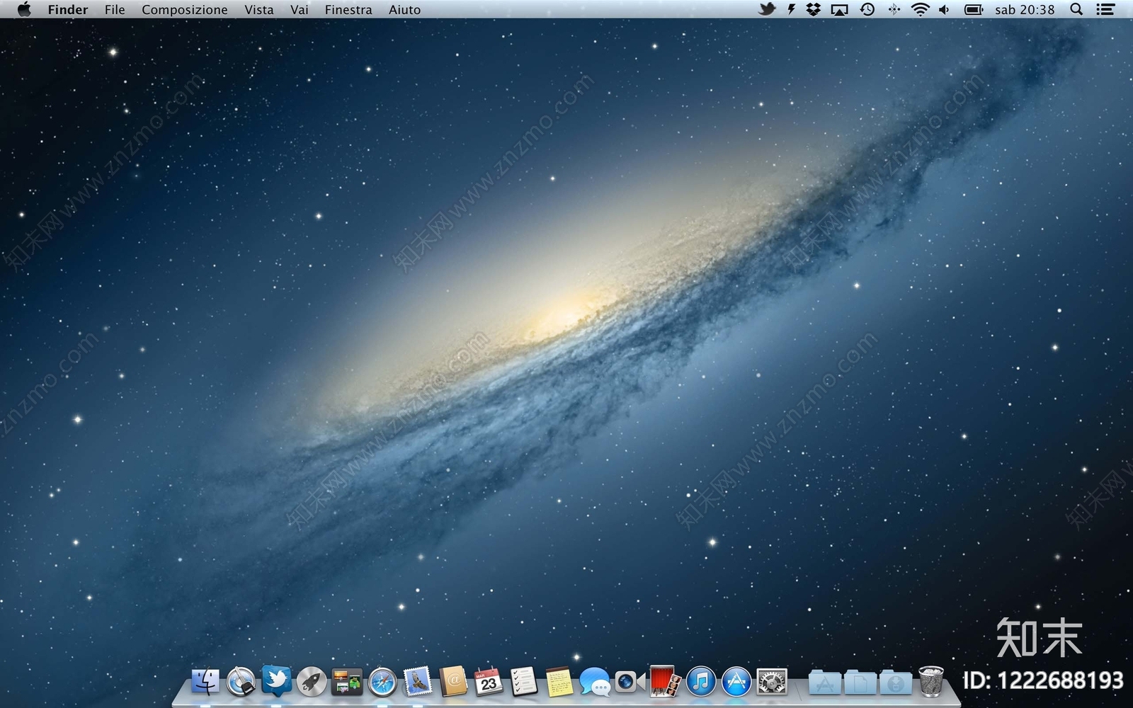Open Contacts address book in Dock
The width and height of the screenshot is (1133, 708).
tap(453, 682)
